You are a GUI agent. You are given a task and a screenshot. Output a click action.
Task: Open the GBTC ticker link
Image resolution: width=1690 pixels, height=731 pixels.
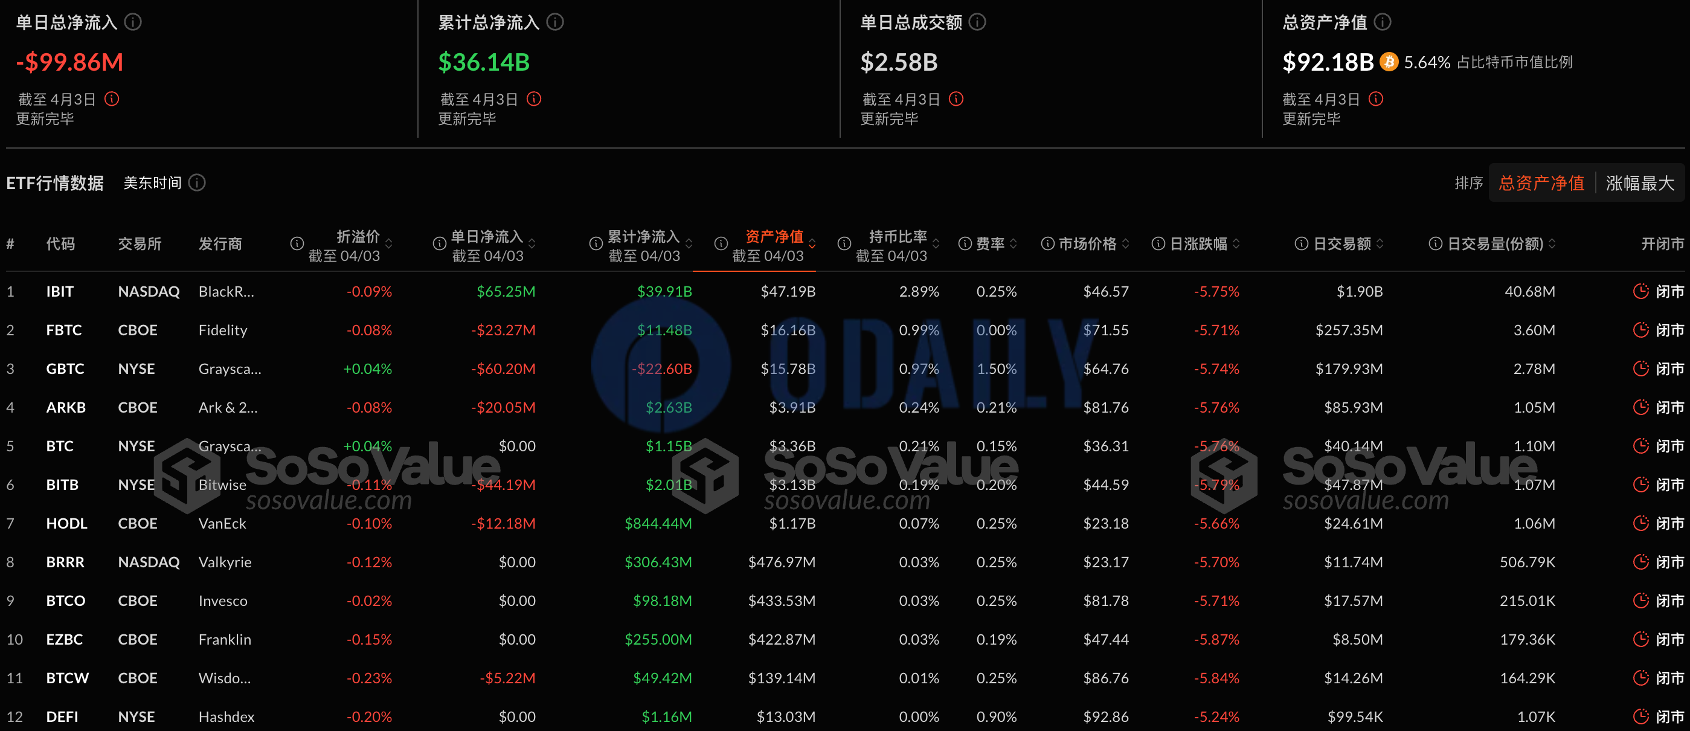(65, 369)
